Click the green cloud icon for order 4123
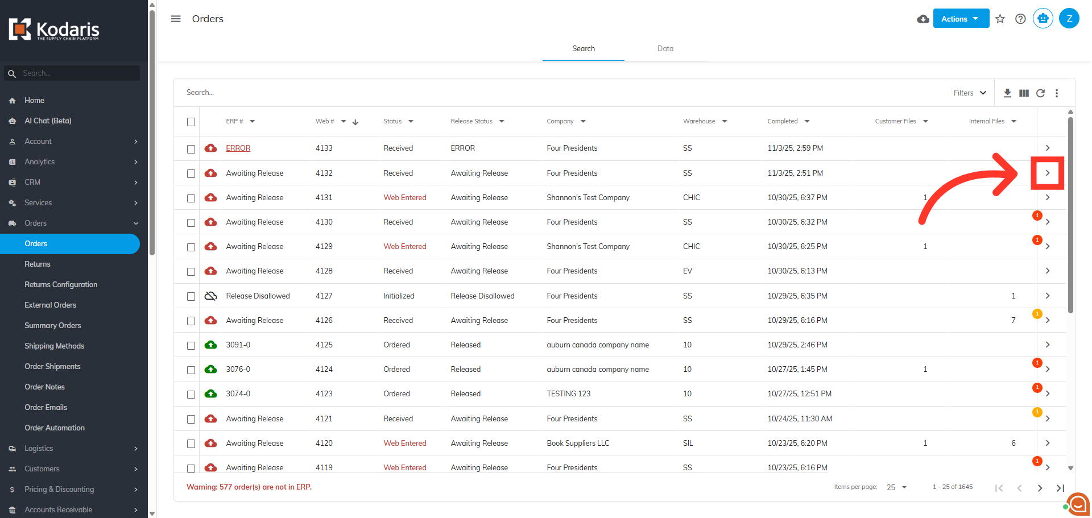 pyautogui.click(x=211, y=393)
